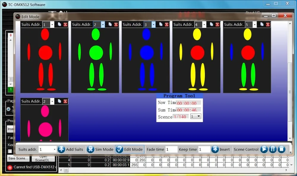Click the Add Suits plus icon
Viewport: 297px width, 176px height.
click(61, 149)
